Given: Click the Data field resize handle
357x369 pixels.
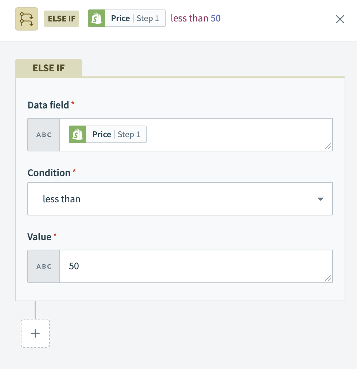Looking at the screenshot, I should (328, 146).
